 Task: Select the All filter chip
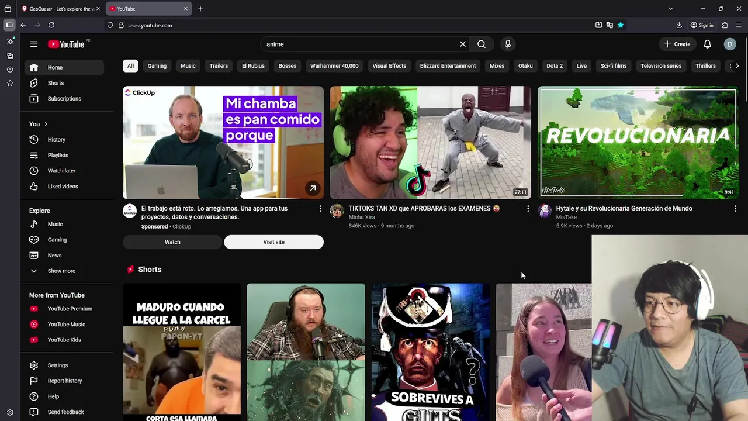click(x=130, y=66)
